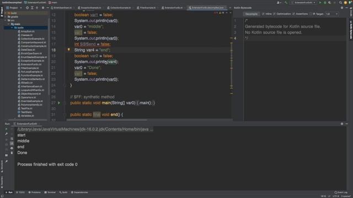Open the Terminal tool window
Viewport: 353px width, 198px height.
tap(50, 193)
